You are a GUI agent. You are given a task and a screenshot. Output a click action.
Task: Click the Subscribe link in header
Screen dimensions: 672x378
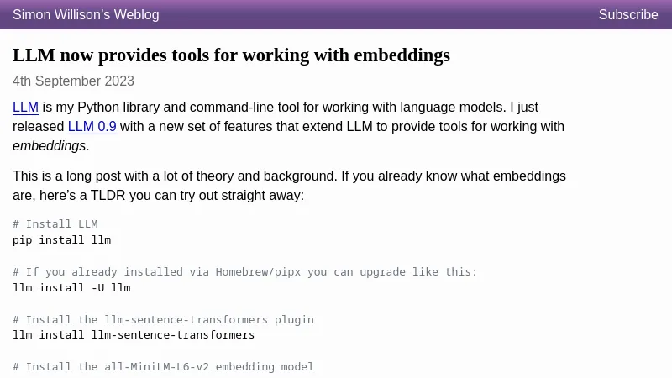(x=627, y=15)
